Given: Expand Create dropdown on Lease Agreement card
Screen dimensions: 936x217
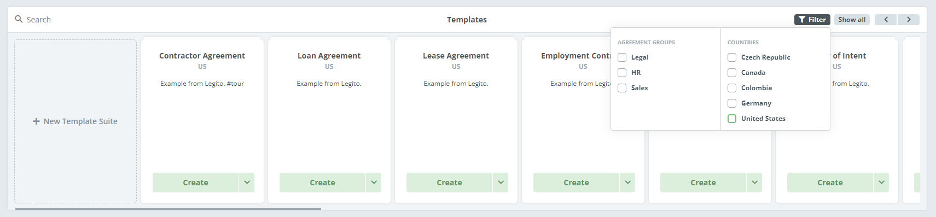Looking at the screenshot, I should pyautogui.click(x=501, y=183).
